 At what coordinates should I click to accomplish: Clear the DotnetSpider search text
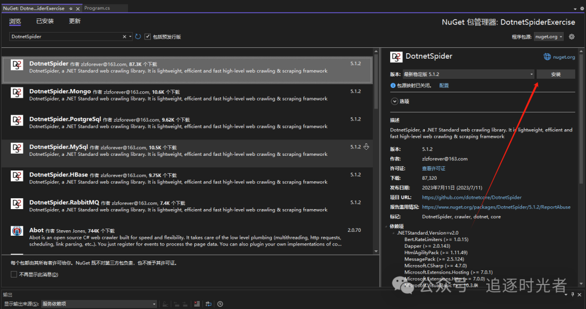pyautogui.click(x=124, y=37)
